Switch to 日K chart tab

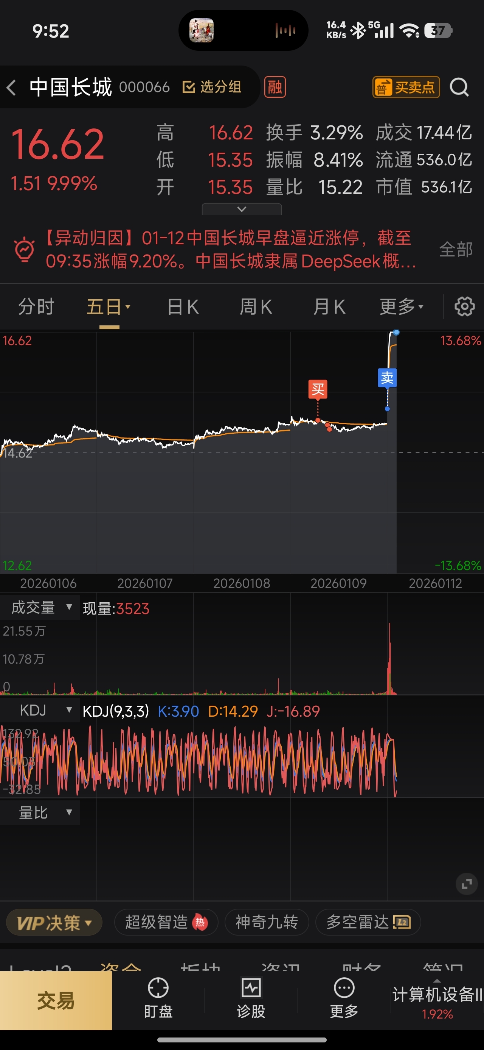183,306
